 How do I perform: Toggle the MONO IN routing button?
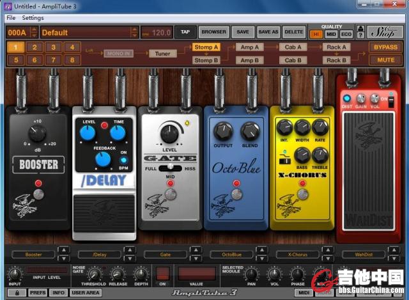[119, 54]
